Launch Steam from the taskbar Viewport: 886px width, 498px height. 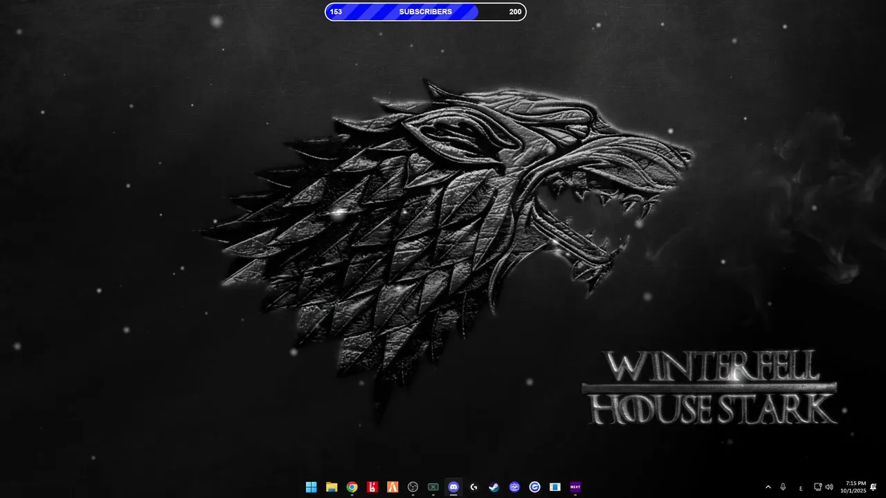[x=494, y=487]
